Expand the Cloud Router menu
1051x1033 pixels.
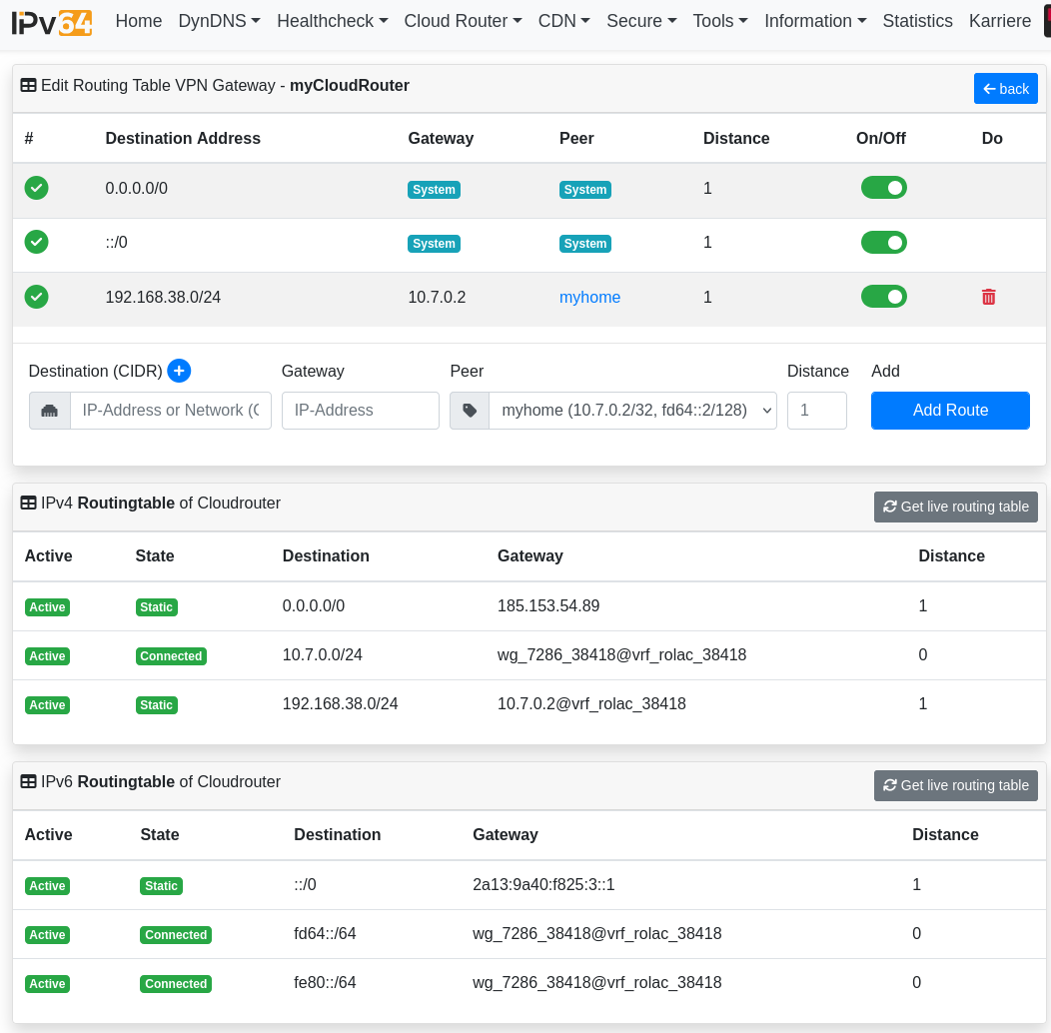click(463, 21)
